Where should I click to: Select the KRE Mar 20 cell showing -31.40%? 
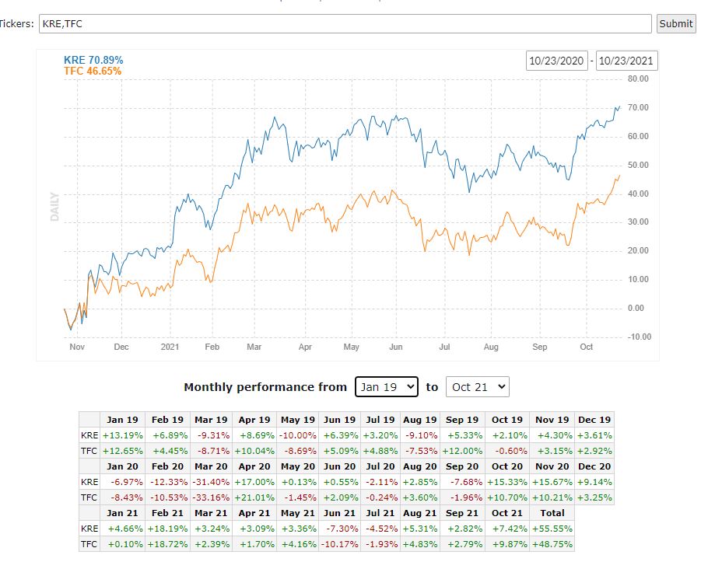tap(211, 482)
